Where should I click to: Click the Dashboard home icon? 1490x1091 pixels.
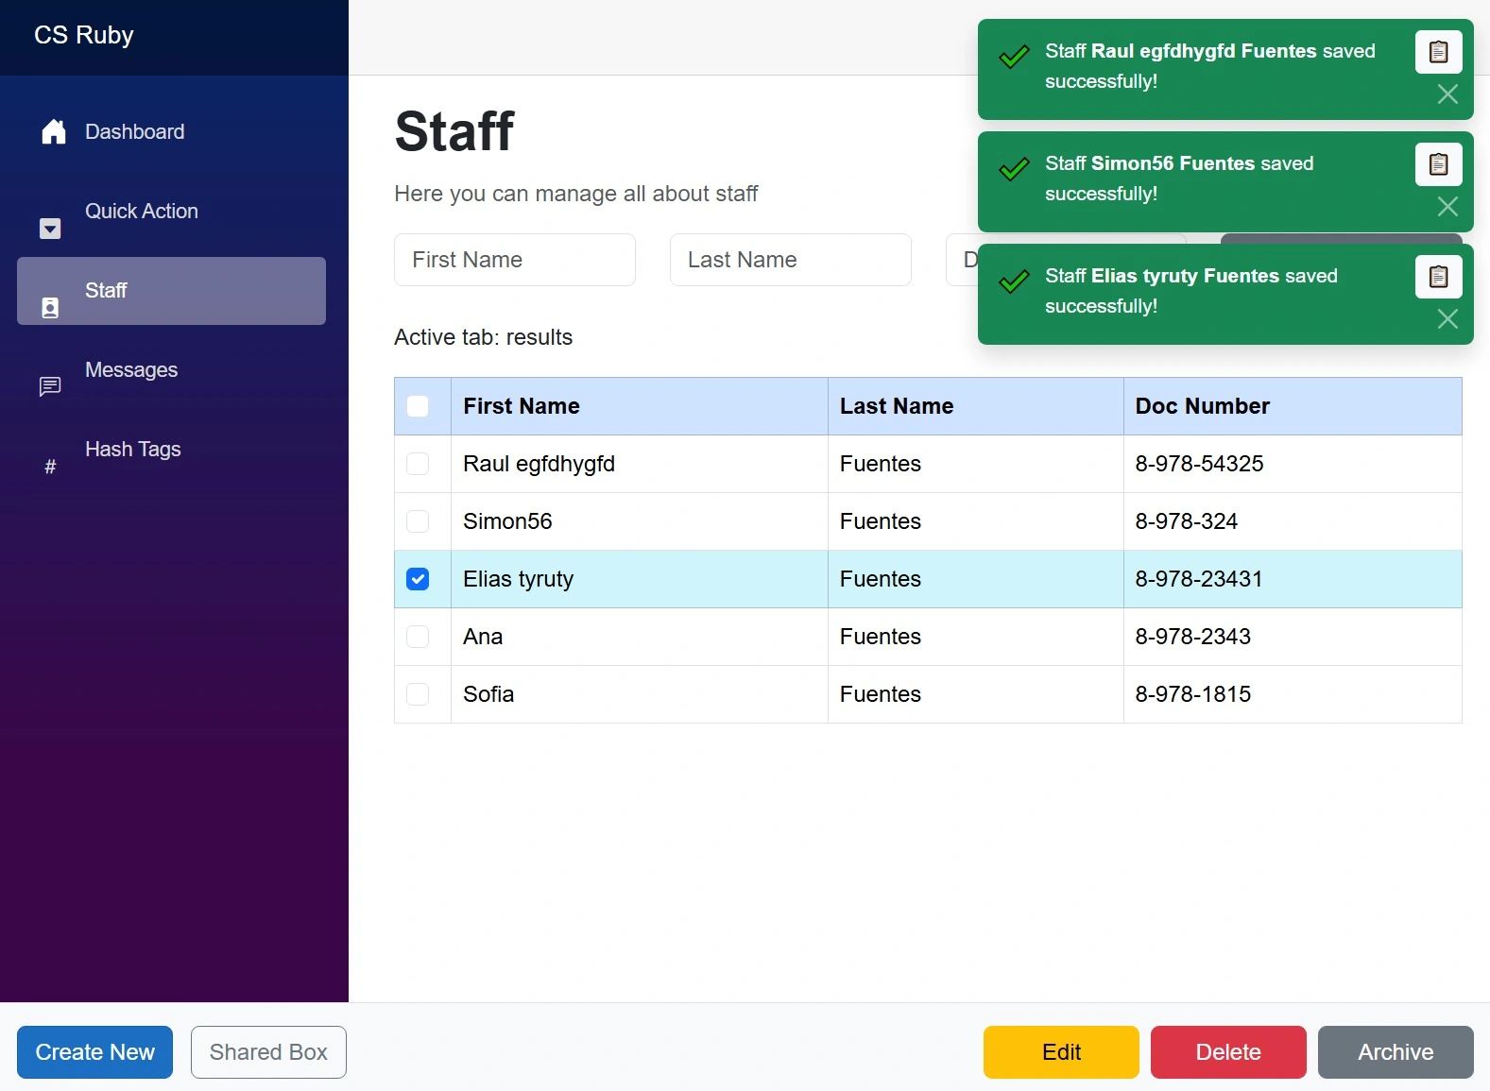pyautogui.click(x=54, y=132)
